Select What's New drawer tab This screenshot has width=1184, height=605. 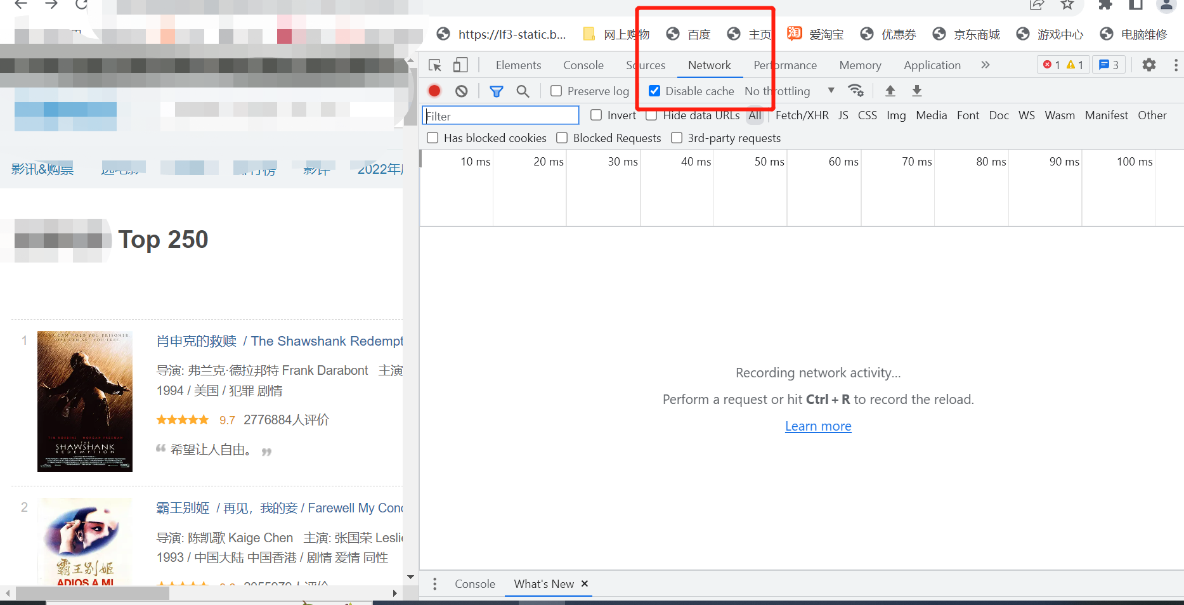[544, 584]
